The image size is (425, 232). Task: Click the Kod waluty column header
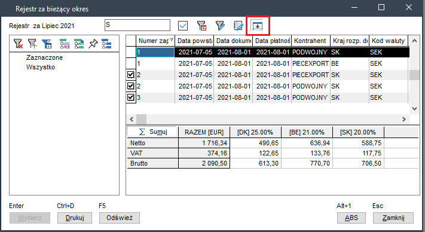click(389, 41)
